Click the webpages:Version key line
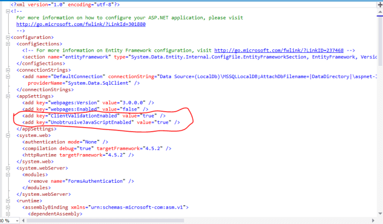This screenshot has width=383, height=224. click(88, 103)
